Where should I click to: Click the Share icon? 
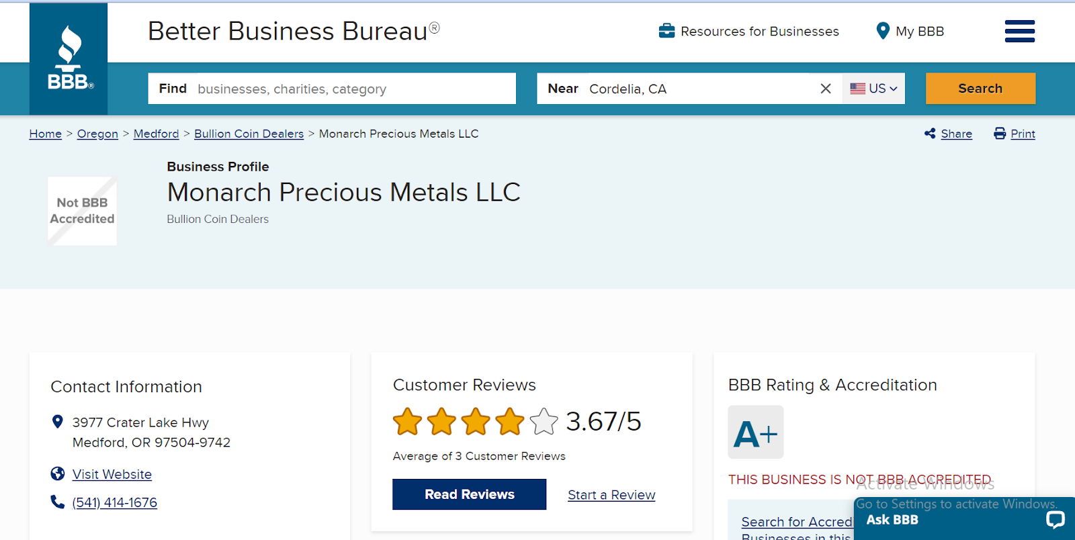coord(930,134)
